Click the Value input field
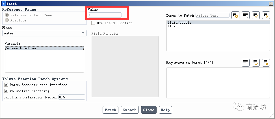275x119 pixels. pyautogui.click(x=105, y=15)
